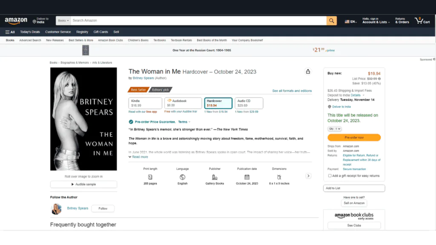Click the Eligible for Return policy link

(361, 160)
